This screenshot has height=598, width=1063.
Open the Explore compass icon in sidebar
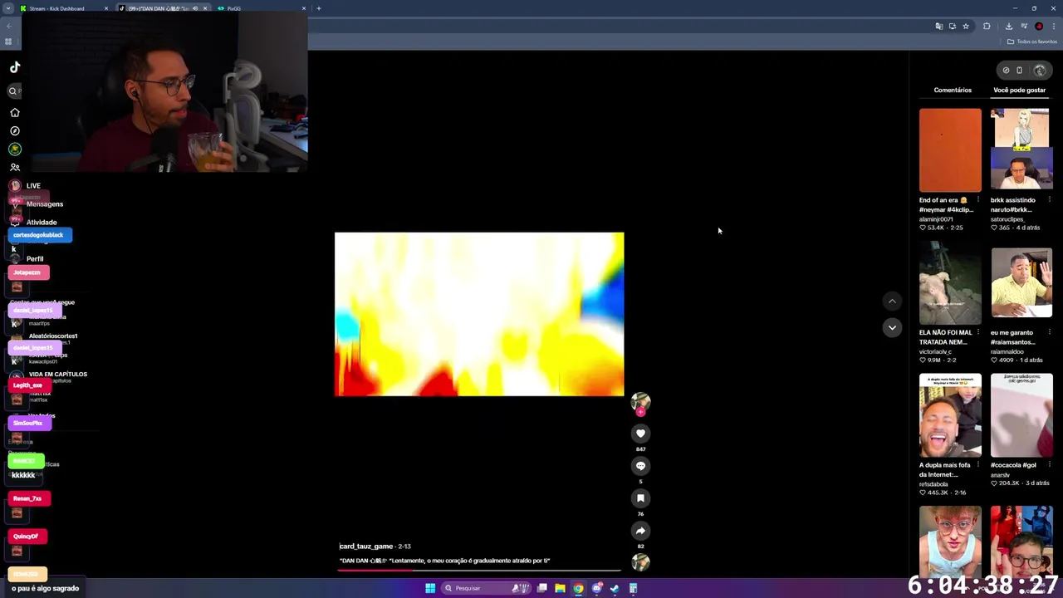(x=14, y=130)
